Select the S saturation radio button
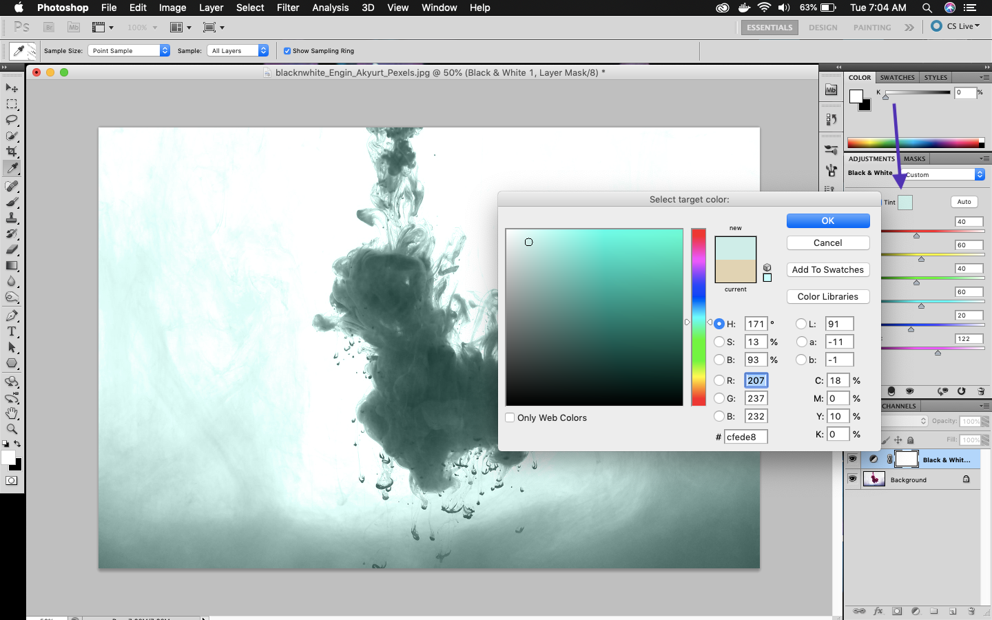 click(x=719, y=342)
